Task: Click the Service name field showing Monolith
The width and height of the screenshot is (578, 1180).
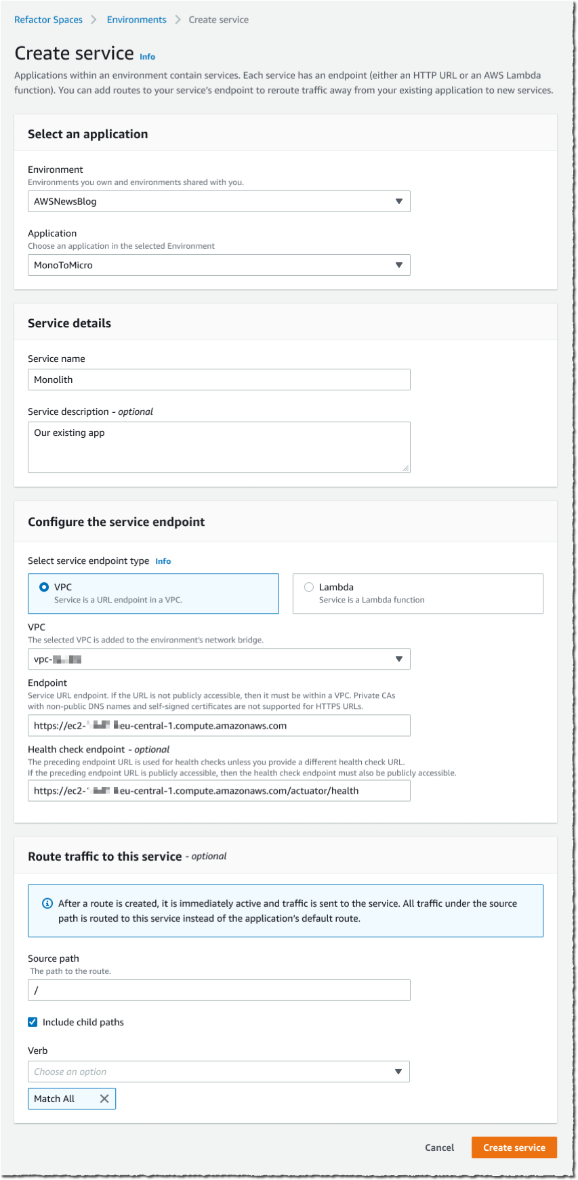Action: point(218,380)
